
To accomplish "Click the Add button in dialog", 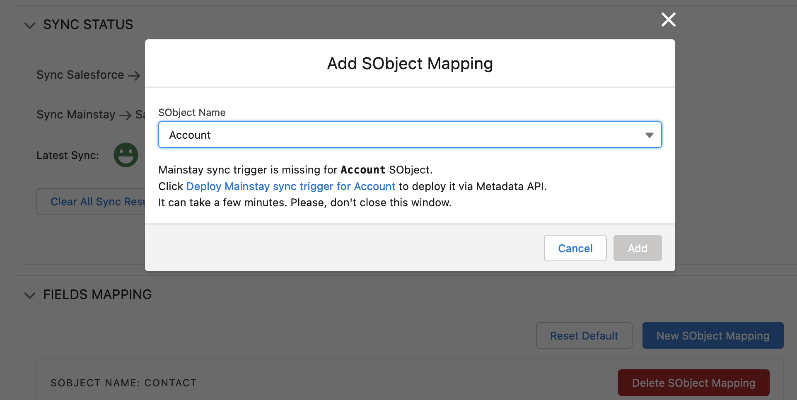I will [x=637, y=248].
